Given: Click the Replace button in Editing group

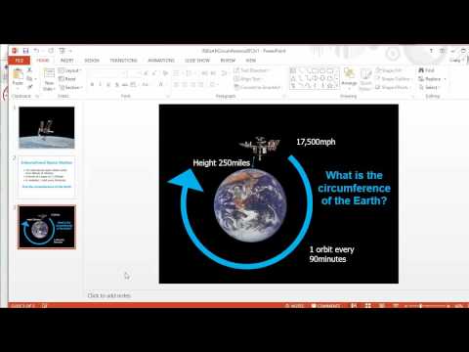Looking at the screenshot, I should tap(432, 79).
